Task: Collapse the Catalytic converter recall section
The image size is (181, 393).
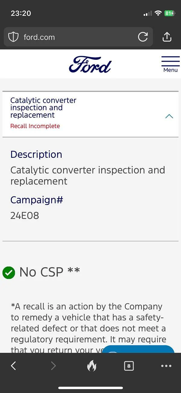Action: coord(169,116)
